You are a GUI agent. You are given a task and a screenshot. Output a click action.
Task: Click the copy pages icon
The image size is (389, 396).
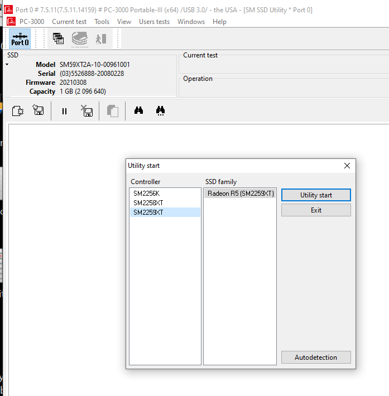[x=113, y=111]
